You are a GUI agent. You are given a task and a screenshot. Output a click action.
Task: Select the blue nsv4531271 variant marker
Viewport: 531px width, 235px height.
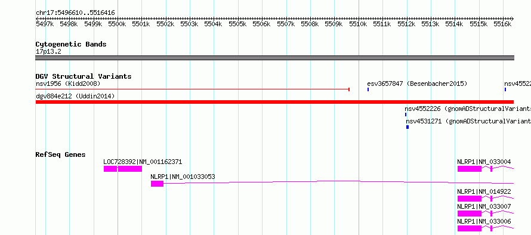(x=407, y=127)
